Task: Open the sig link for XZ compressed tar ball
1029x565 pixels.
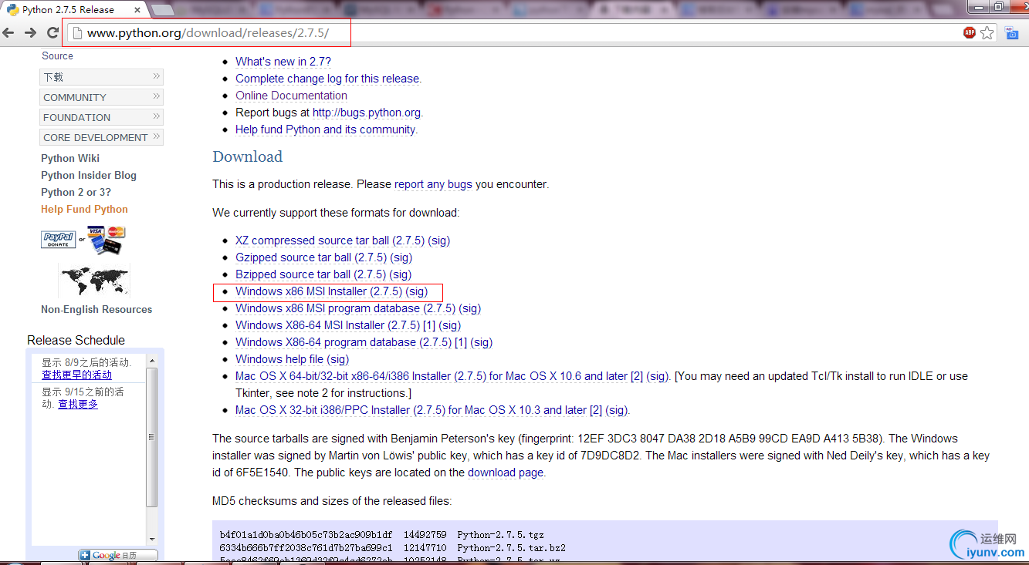Action: [438, 240]
